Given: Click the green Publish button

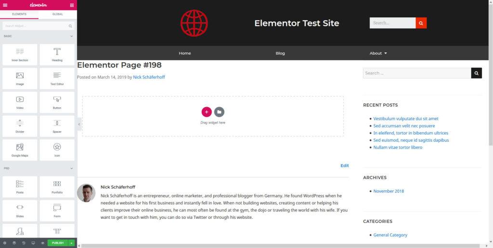Looking at the screenshot, I should [58, 243].
